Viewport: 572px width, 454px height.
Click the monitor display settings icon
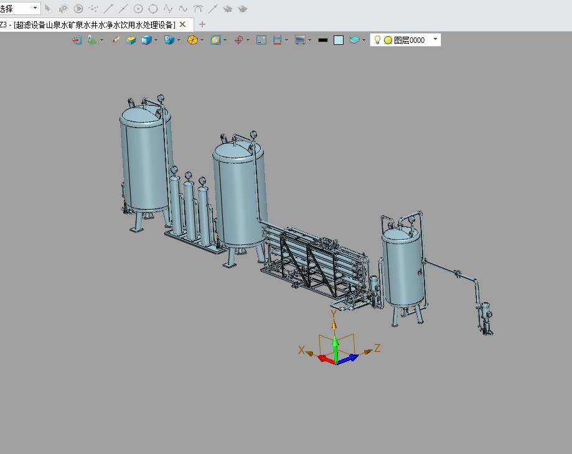pyautogui.click(x=300, y=40)
